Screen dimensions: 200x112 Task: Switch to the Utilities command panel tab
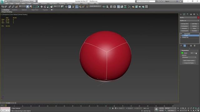pyautogui.click(x=197, y=14)
